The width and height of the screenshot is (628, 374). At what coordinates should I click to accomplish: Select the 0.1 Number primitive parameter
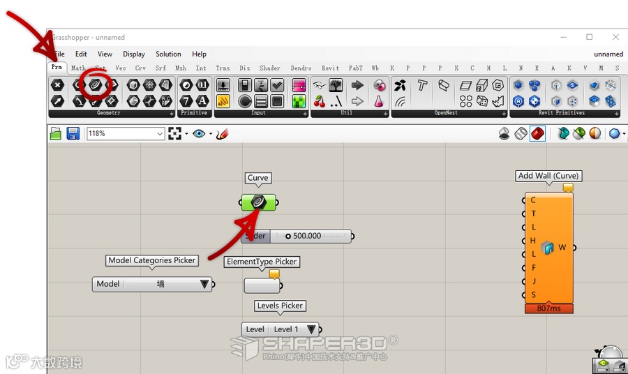point(202,85)
